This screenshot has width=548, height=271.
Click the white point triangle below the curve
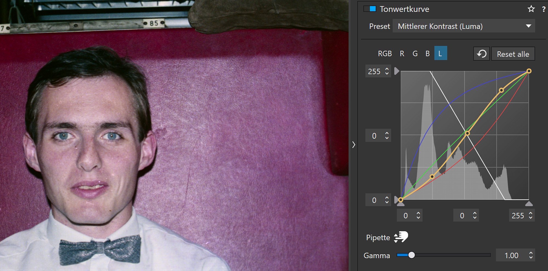pyautogui.click(x=529, y=204)
